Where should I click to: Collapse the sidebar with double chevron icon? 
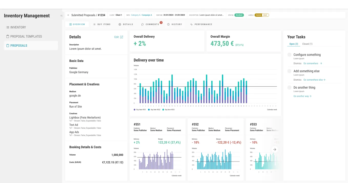click(62, 16)
